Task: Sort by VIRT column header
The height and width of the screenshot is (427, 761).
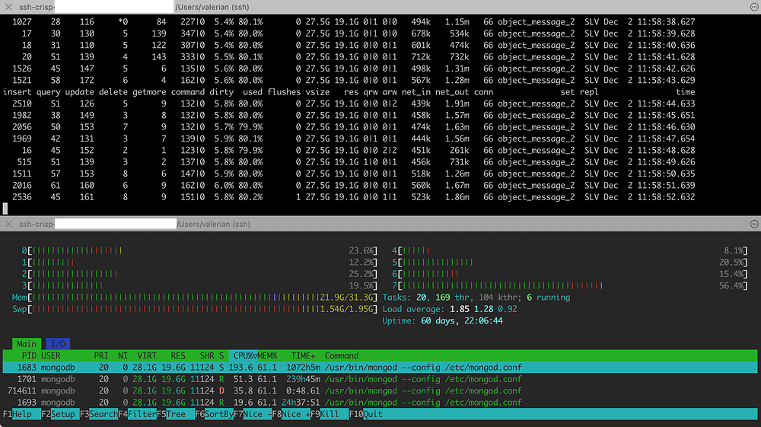Action: [x=147, y=355]
